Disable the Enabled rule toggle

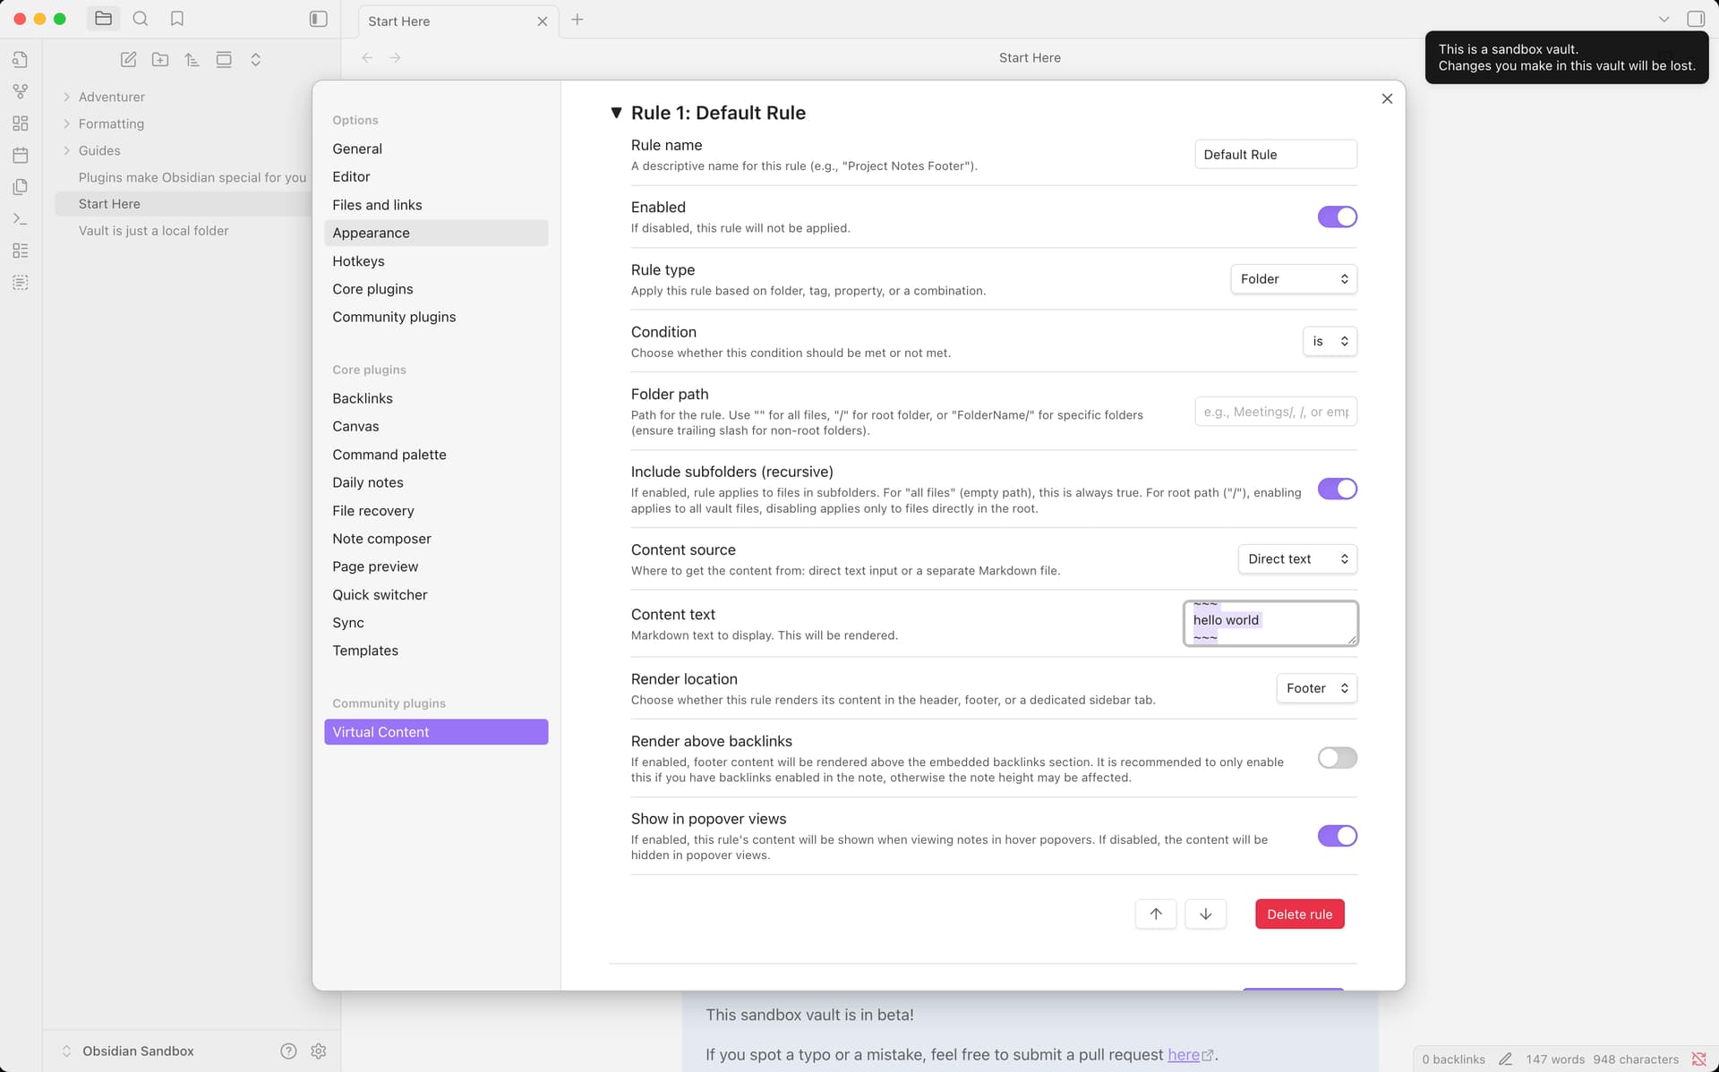1337,217
